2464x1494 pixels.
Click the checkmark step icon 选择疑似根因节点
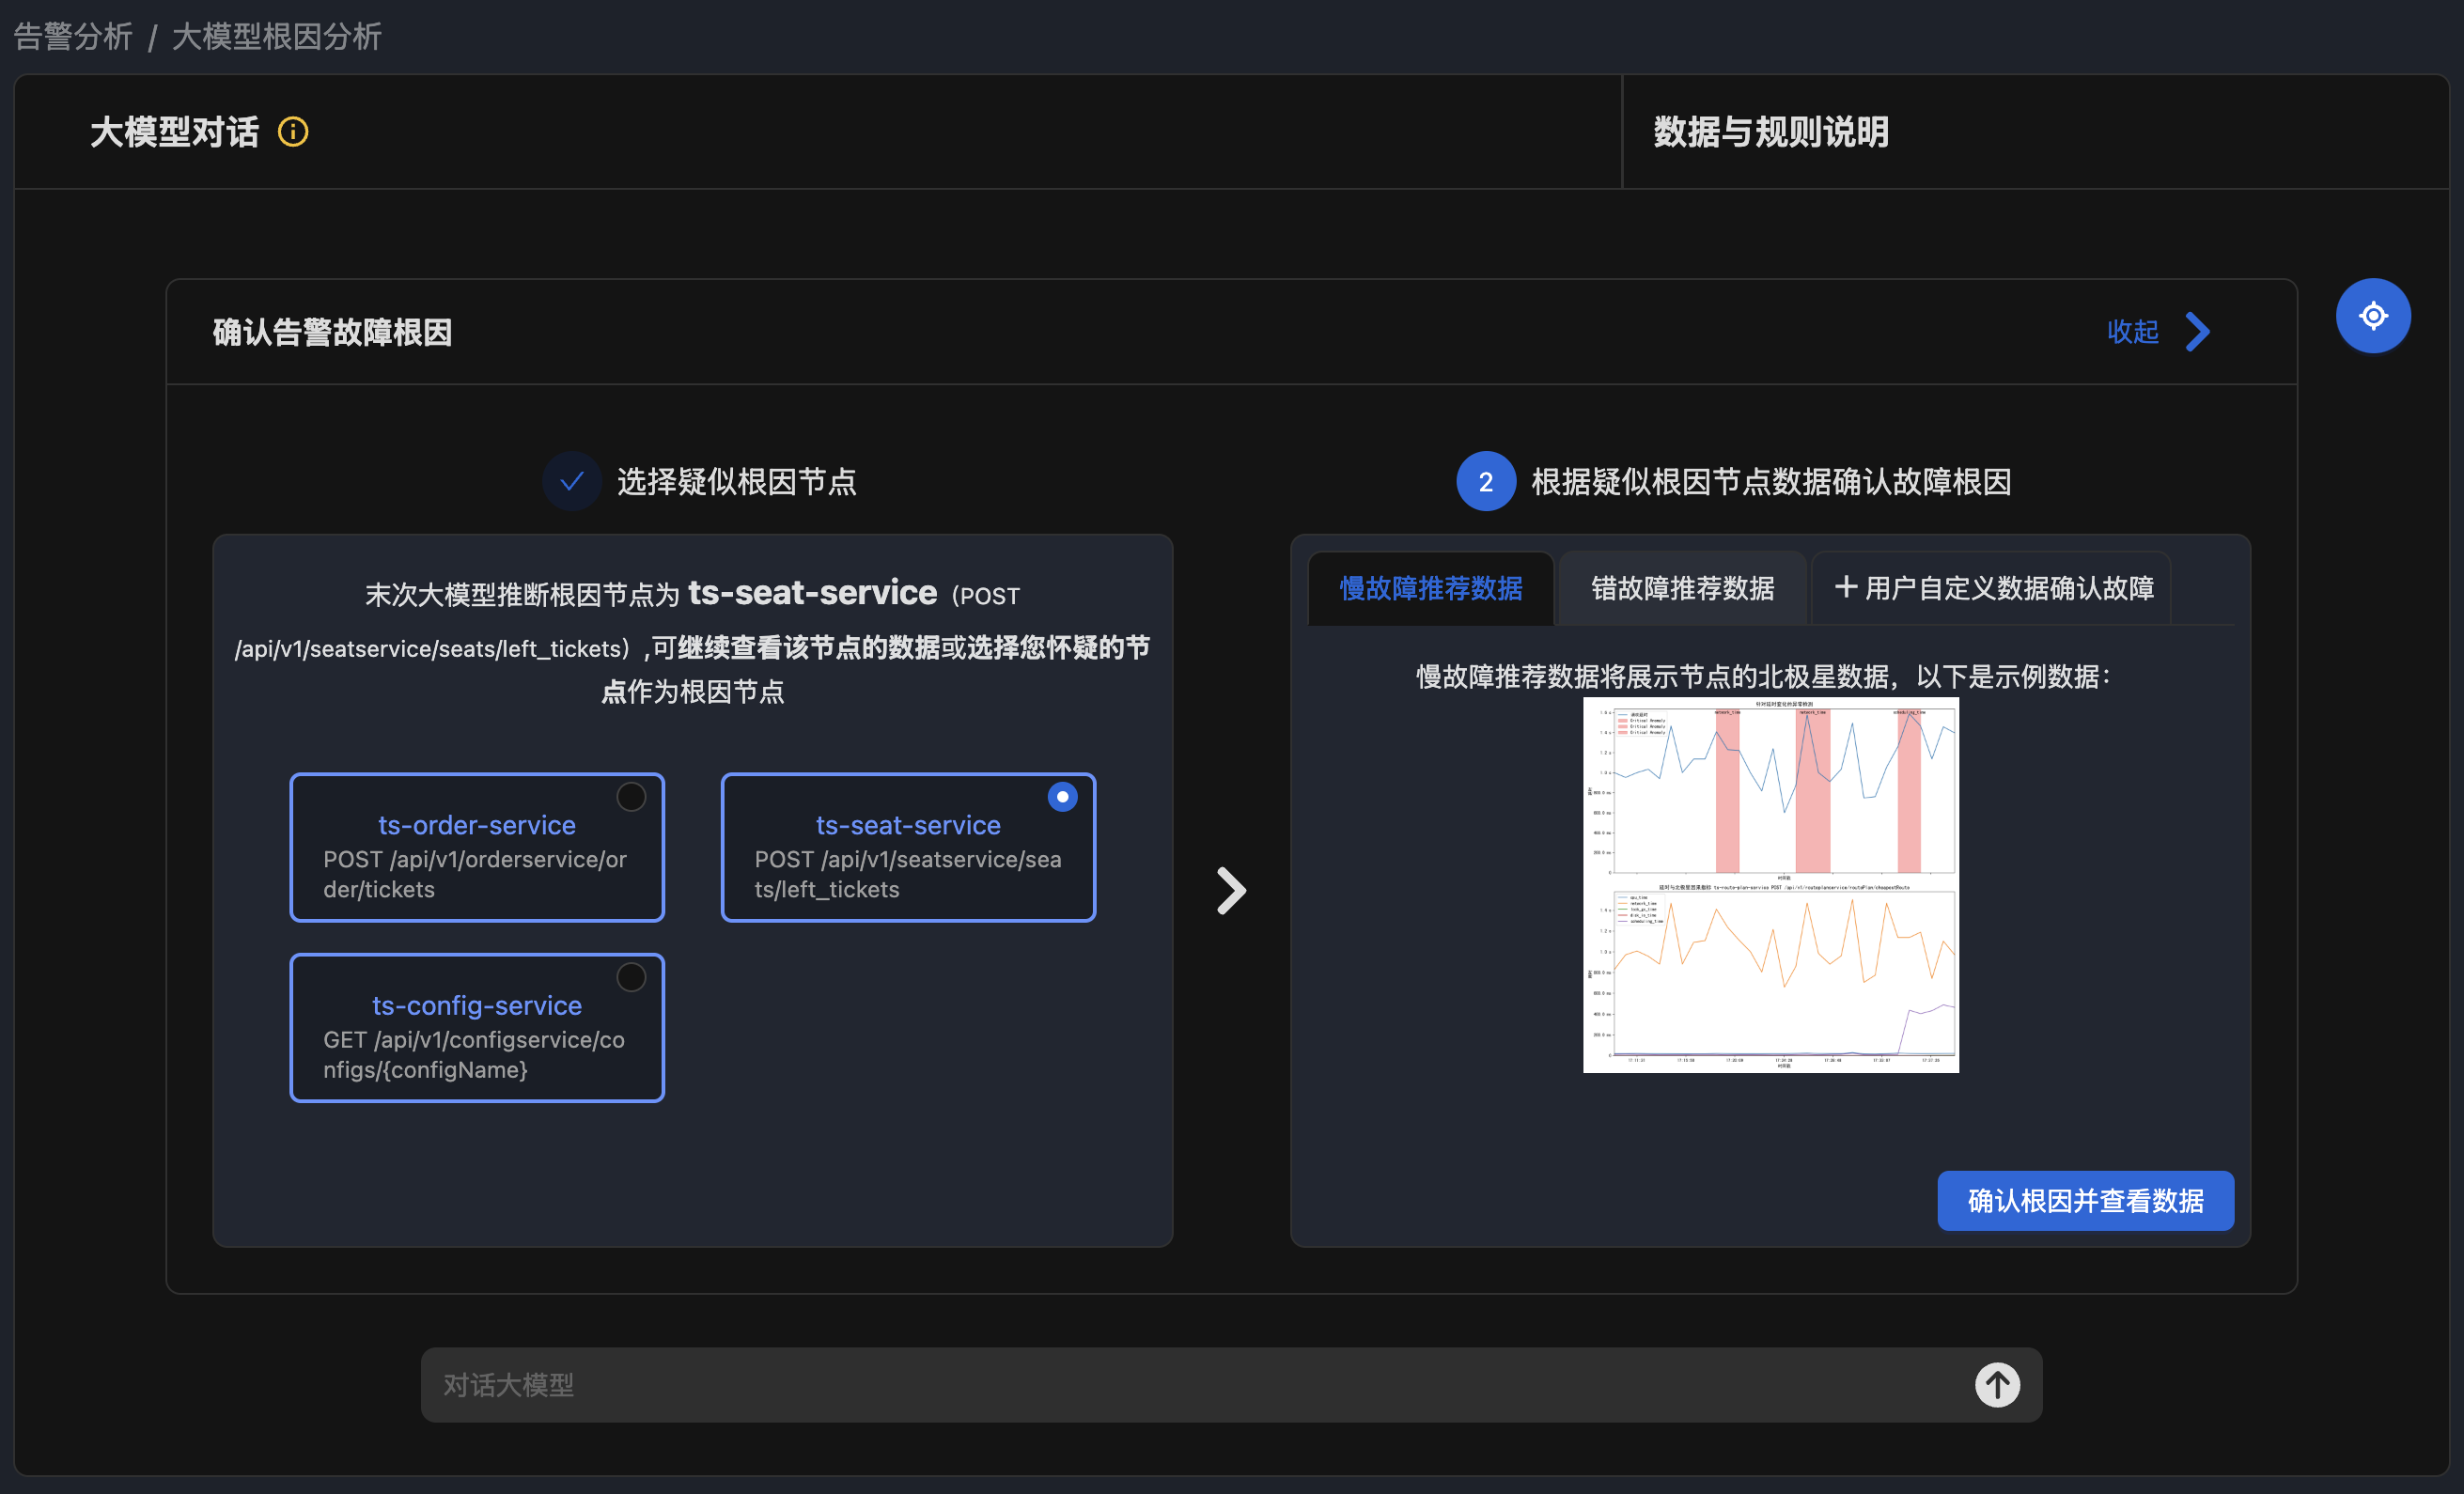point(571,481)
